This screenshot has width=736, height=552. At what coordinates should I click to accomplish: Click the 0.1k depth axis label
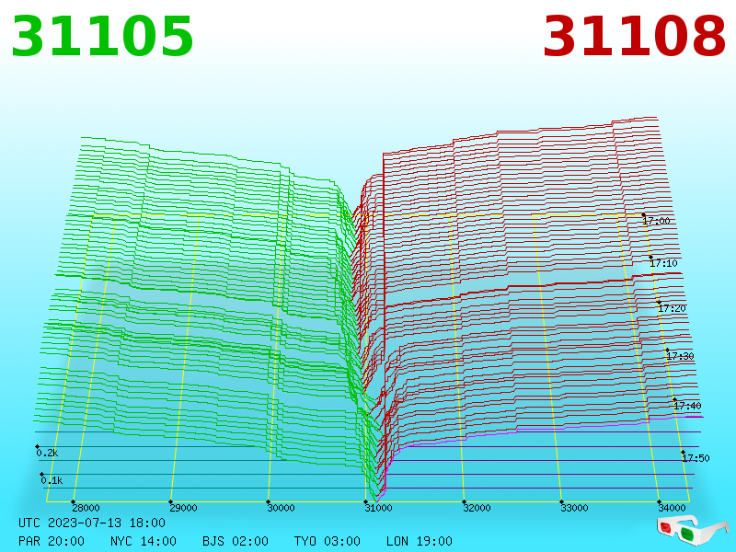(52, 480)
